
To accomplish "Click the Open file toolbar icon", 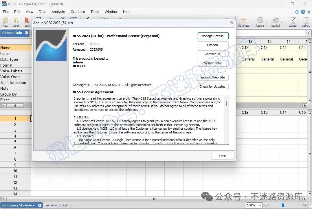I will pyautogui.click(x=16, y=22).
